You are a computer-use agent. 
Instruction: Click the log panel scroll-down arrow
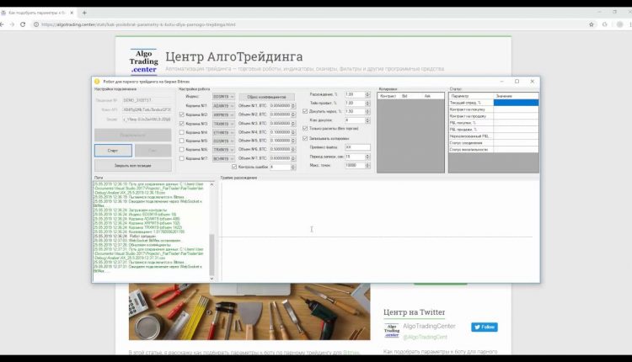(212, 279)
